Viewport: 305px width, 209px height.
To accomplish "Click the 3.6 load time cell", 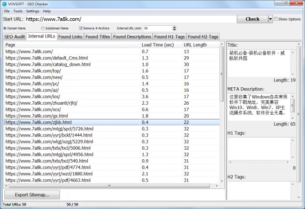I will pyautogui.click(x=161, y=96).
